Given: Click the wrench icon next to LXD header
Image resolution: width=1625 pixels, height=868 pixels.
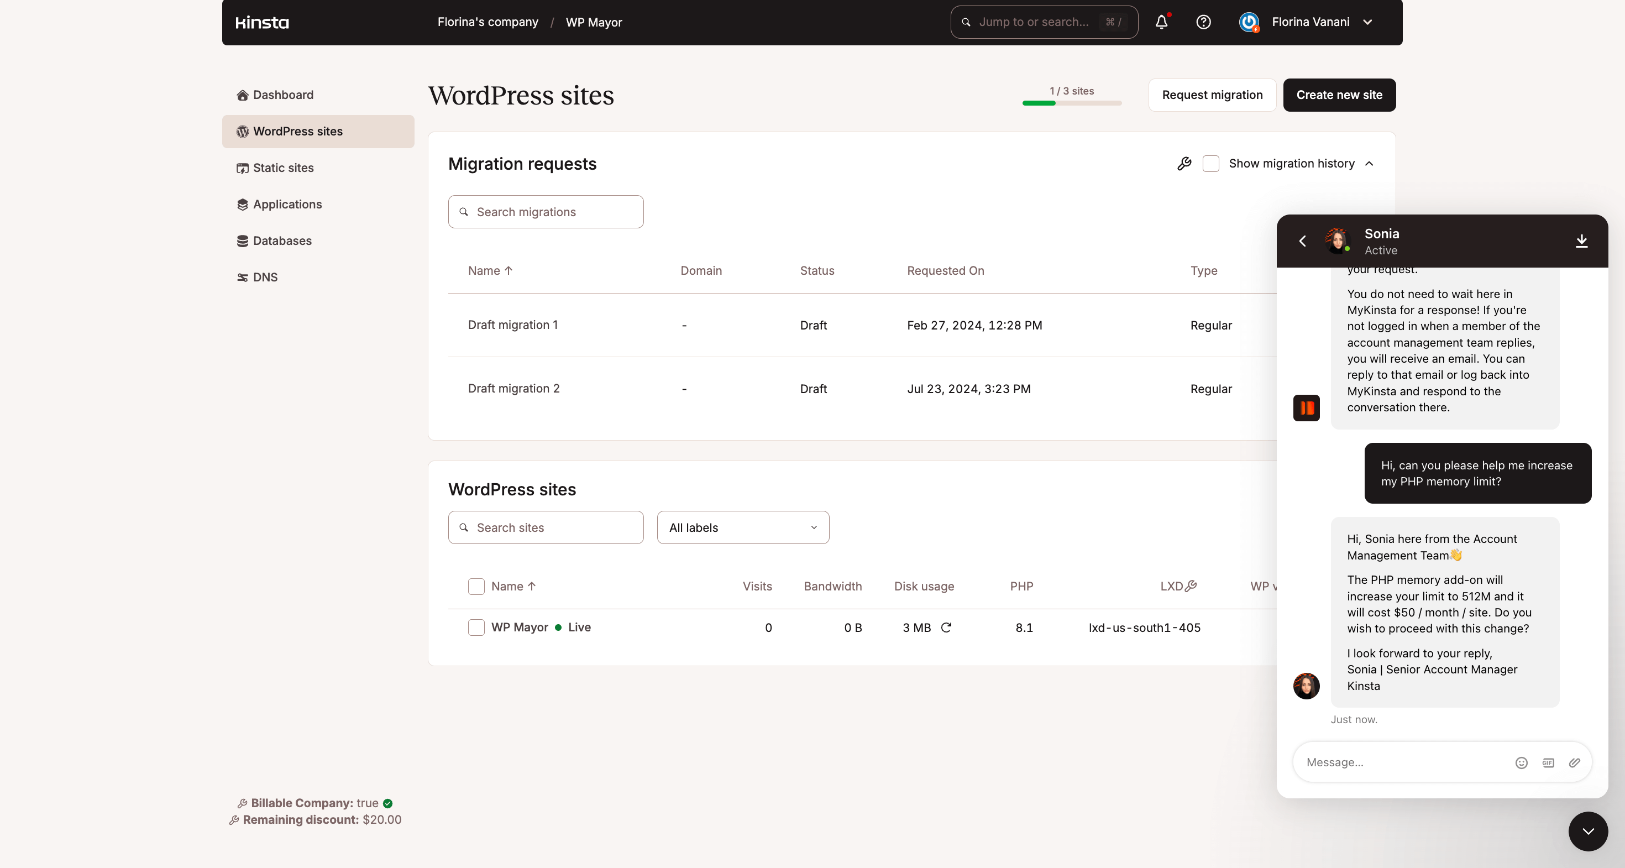Looking at the screenshot, I should tap(1191, 586).
